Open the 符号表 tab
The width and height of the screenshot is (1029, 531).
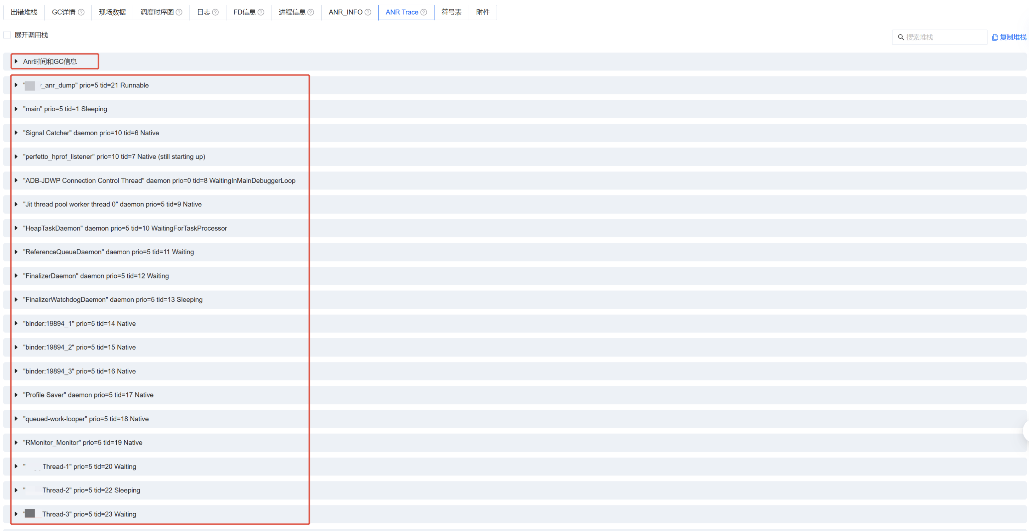(451, 12)
